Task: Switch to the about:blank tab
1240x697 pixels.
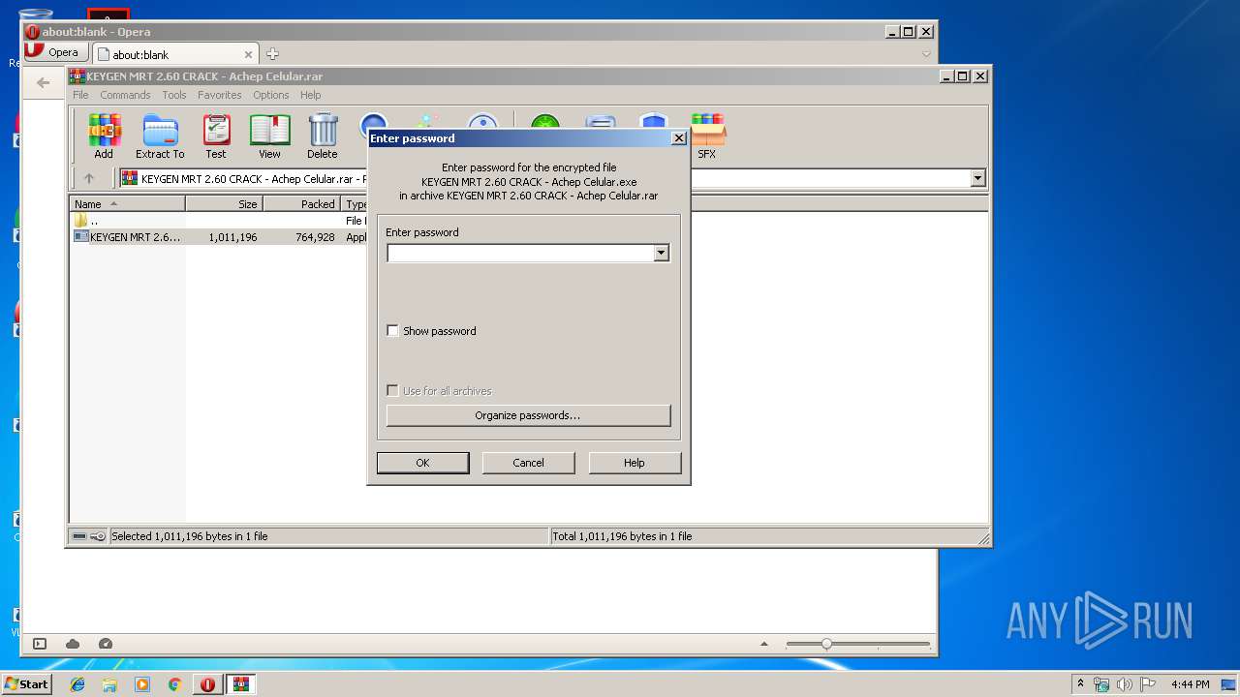Action: pos(174,54)
